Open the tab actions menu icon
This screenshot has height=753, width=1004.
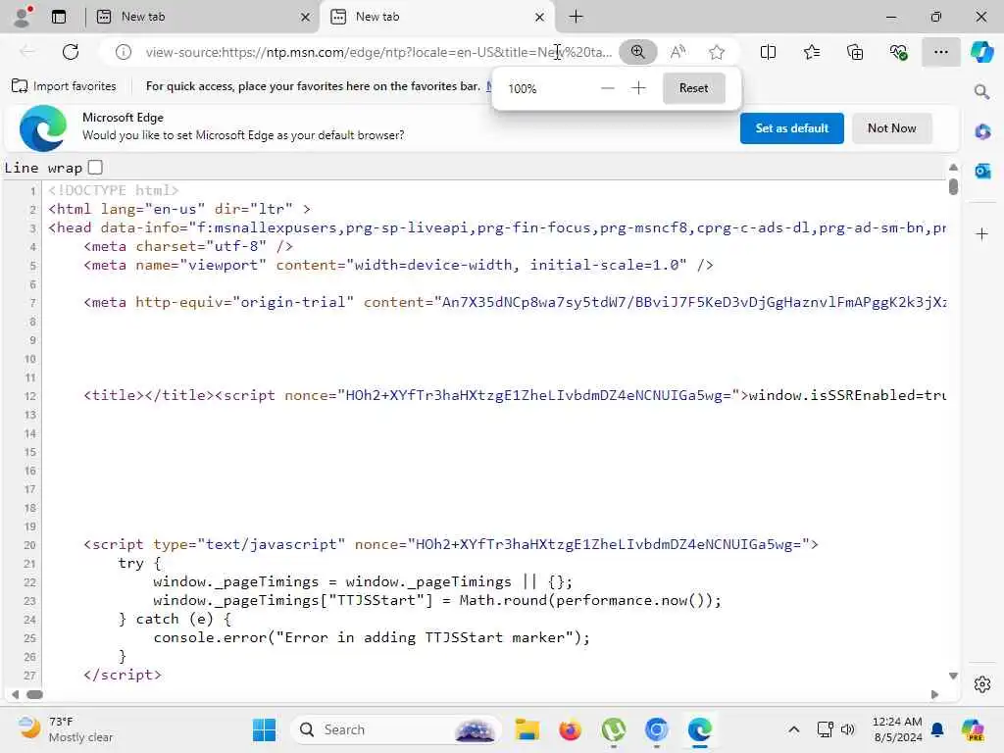coord(59,17)
